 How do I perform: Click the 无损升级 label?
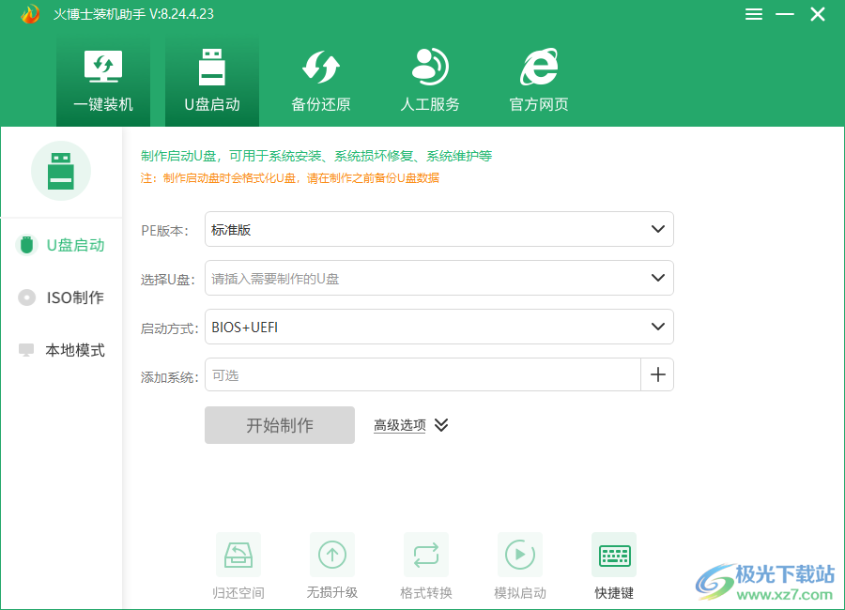pos(332,593)
